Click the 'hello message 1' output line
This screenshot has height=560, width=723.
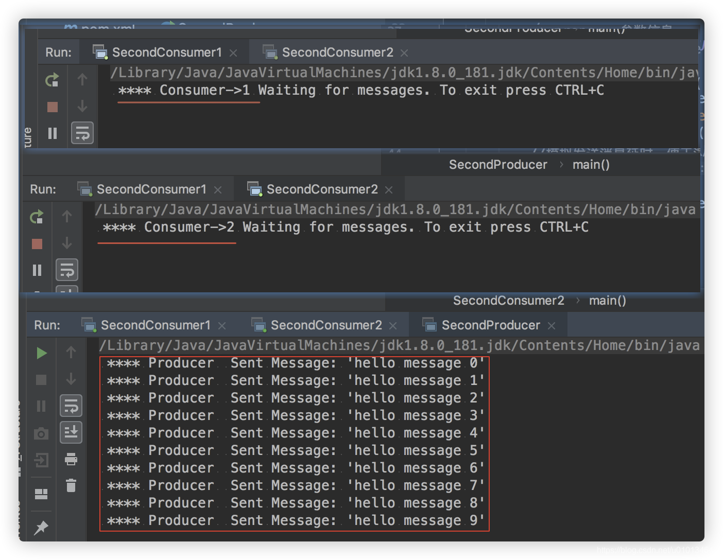(295, 381)
